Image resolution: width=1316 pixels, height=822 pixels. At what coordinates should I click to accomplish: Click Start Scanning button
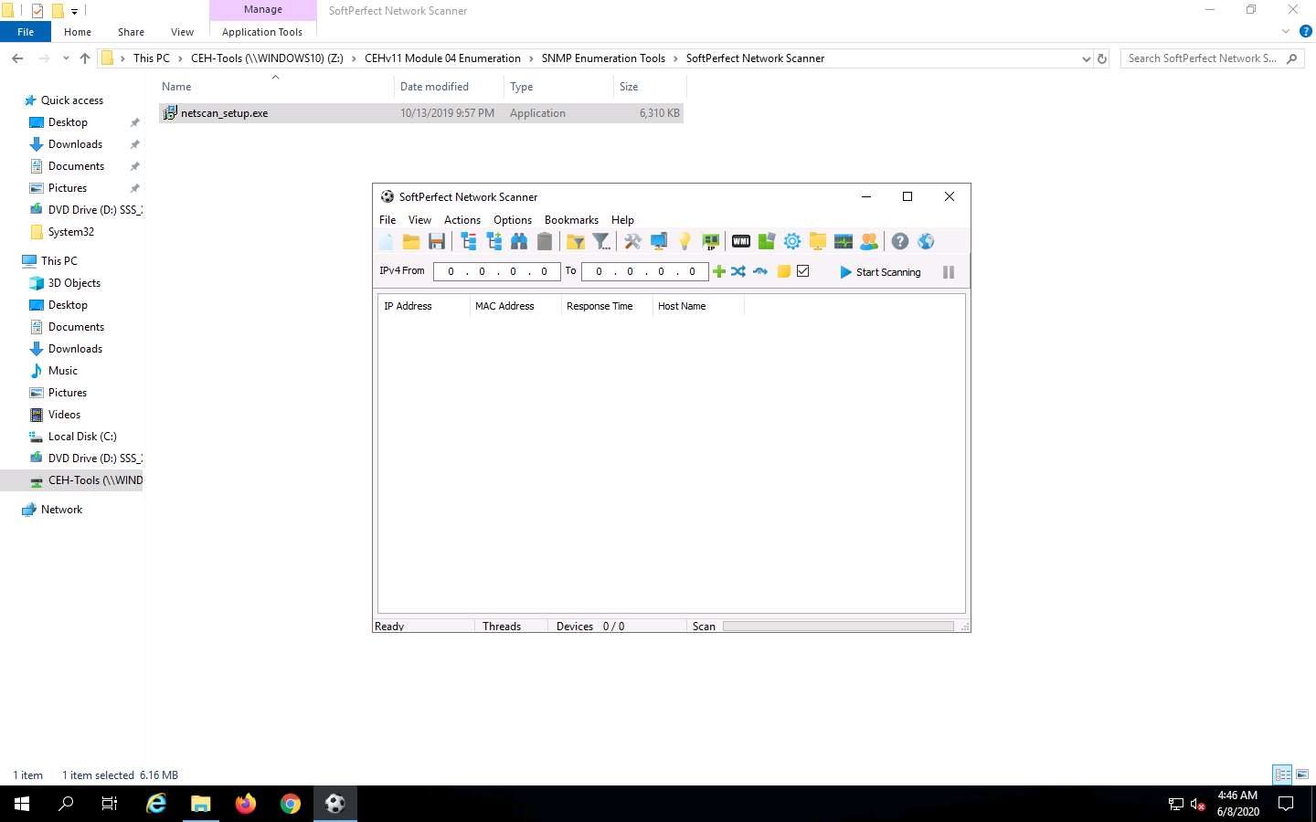[x=880, y=272]
